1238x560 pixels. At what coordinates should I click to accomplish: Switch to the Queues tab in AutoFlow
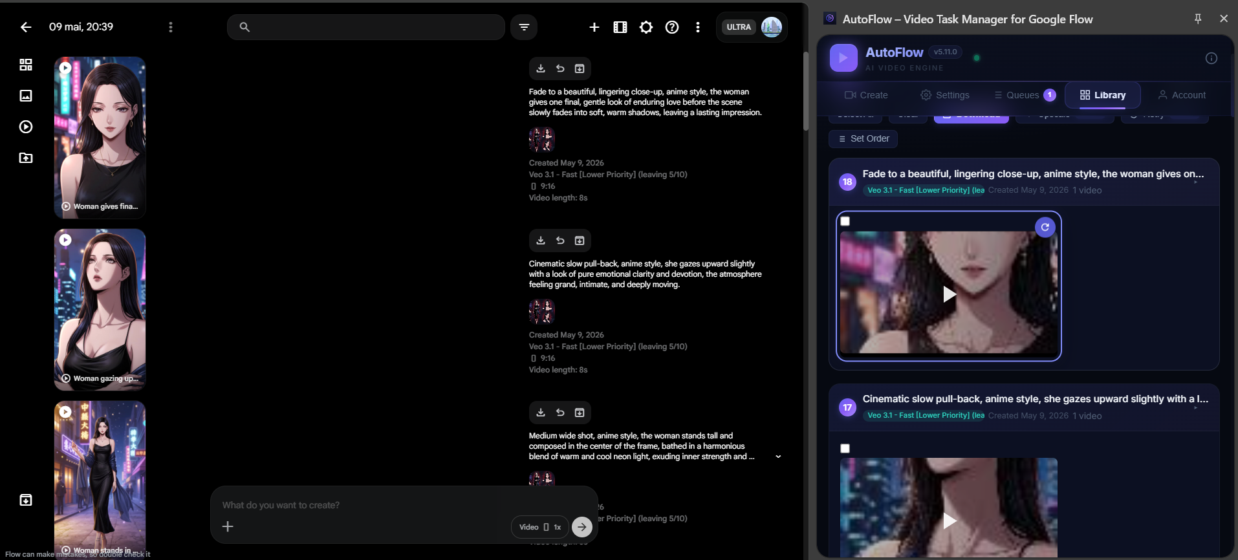(x=1025, y=95)
